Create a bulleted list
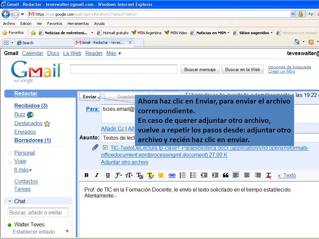 193,175
